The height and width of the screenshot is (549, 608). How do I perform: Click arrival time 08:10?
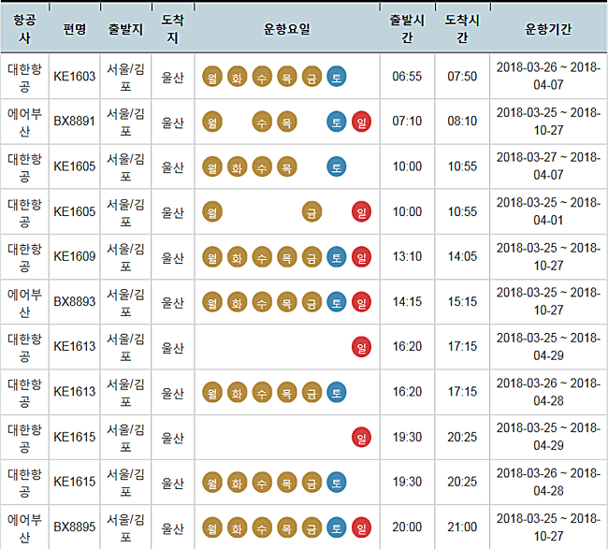click(462, 122)
